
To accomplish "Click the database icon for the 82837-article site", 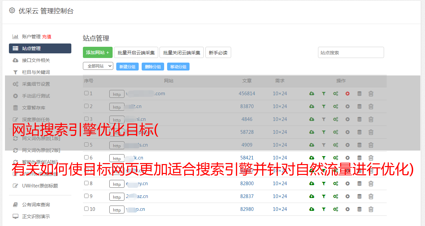I will [359, 196].
